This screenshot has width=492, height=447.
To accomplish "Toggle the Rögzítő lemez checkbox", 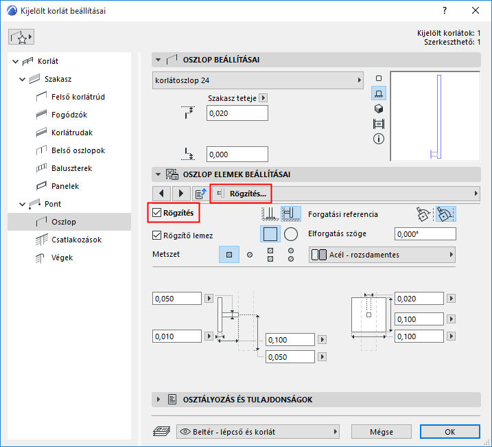I will pyautogui.click(x=156, y=235).
